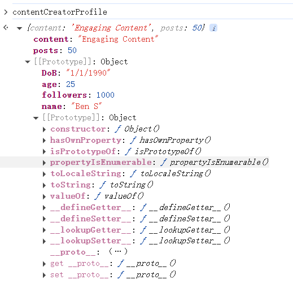Click the object preview summary line
The image size is (293, 284).
click(x=116, y=28)
